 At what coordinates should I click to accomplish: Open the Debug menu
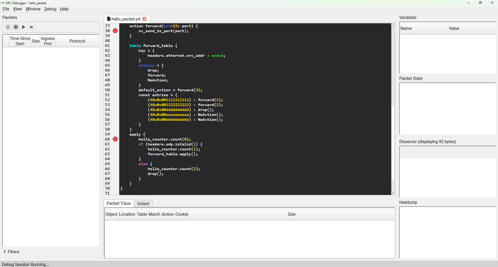(50, 9)
